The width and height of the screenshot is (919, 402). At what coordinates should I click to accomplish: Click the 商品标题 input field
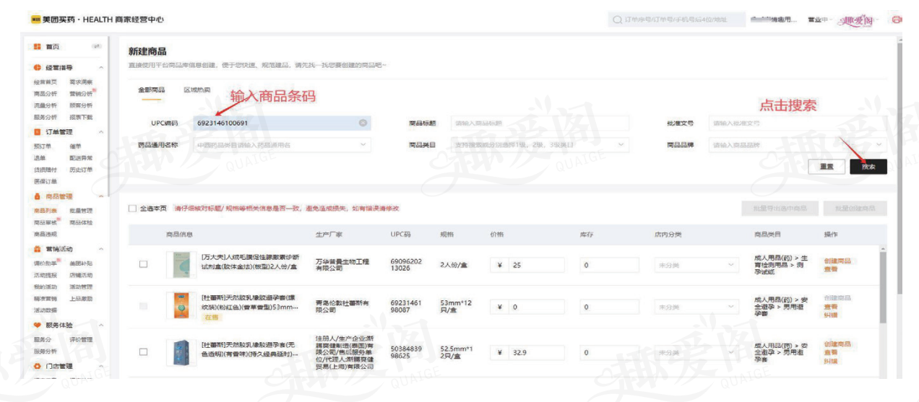coord(539,123)
